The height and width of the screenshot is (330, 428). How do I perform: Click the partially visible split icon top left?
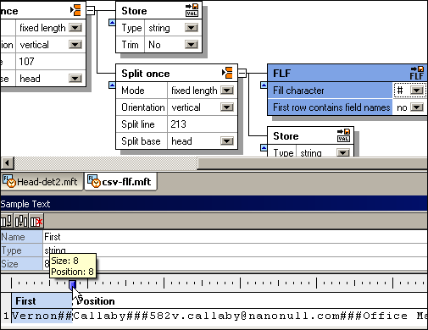75,10
